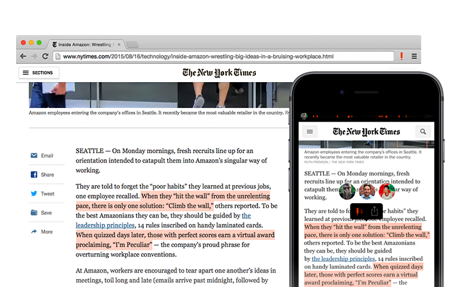The height and width of the screenshot is (287, 459).
Task: Tap the red exclamation count in popup
Action: tap(358, 211)
